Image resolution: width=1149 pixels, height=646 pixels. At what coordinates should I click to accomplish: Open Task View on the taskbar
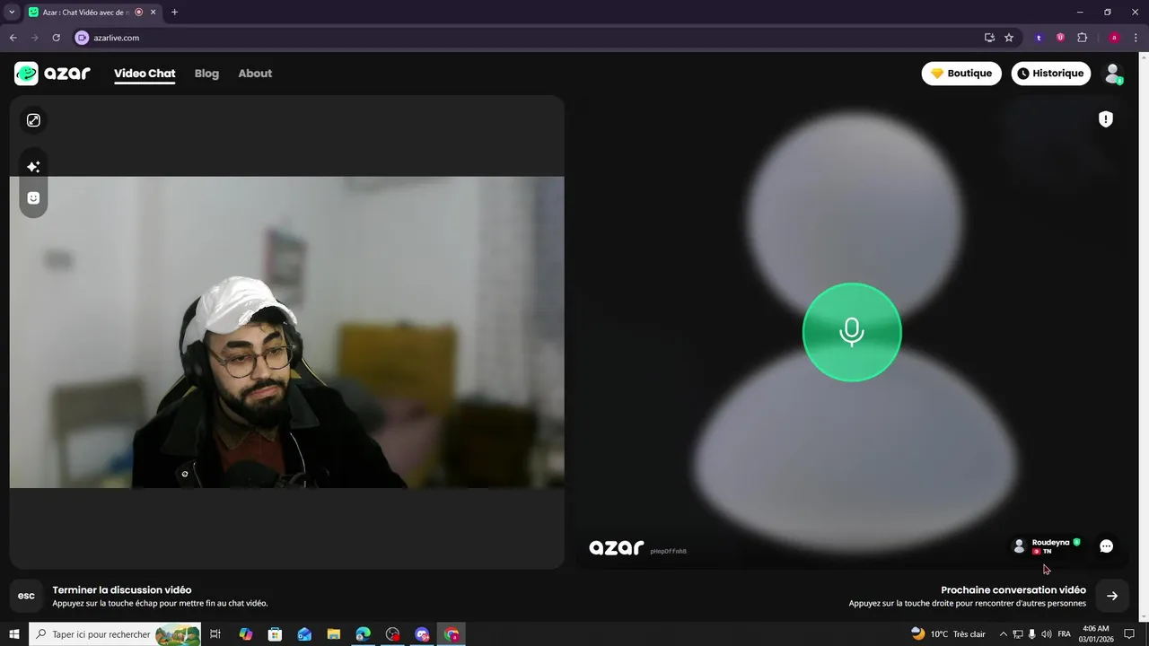pos(215,634)
